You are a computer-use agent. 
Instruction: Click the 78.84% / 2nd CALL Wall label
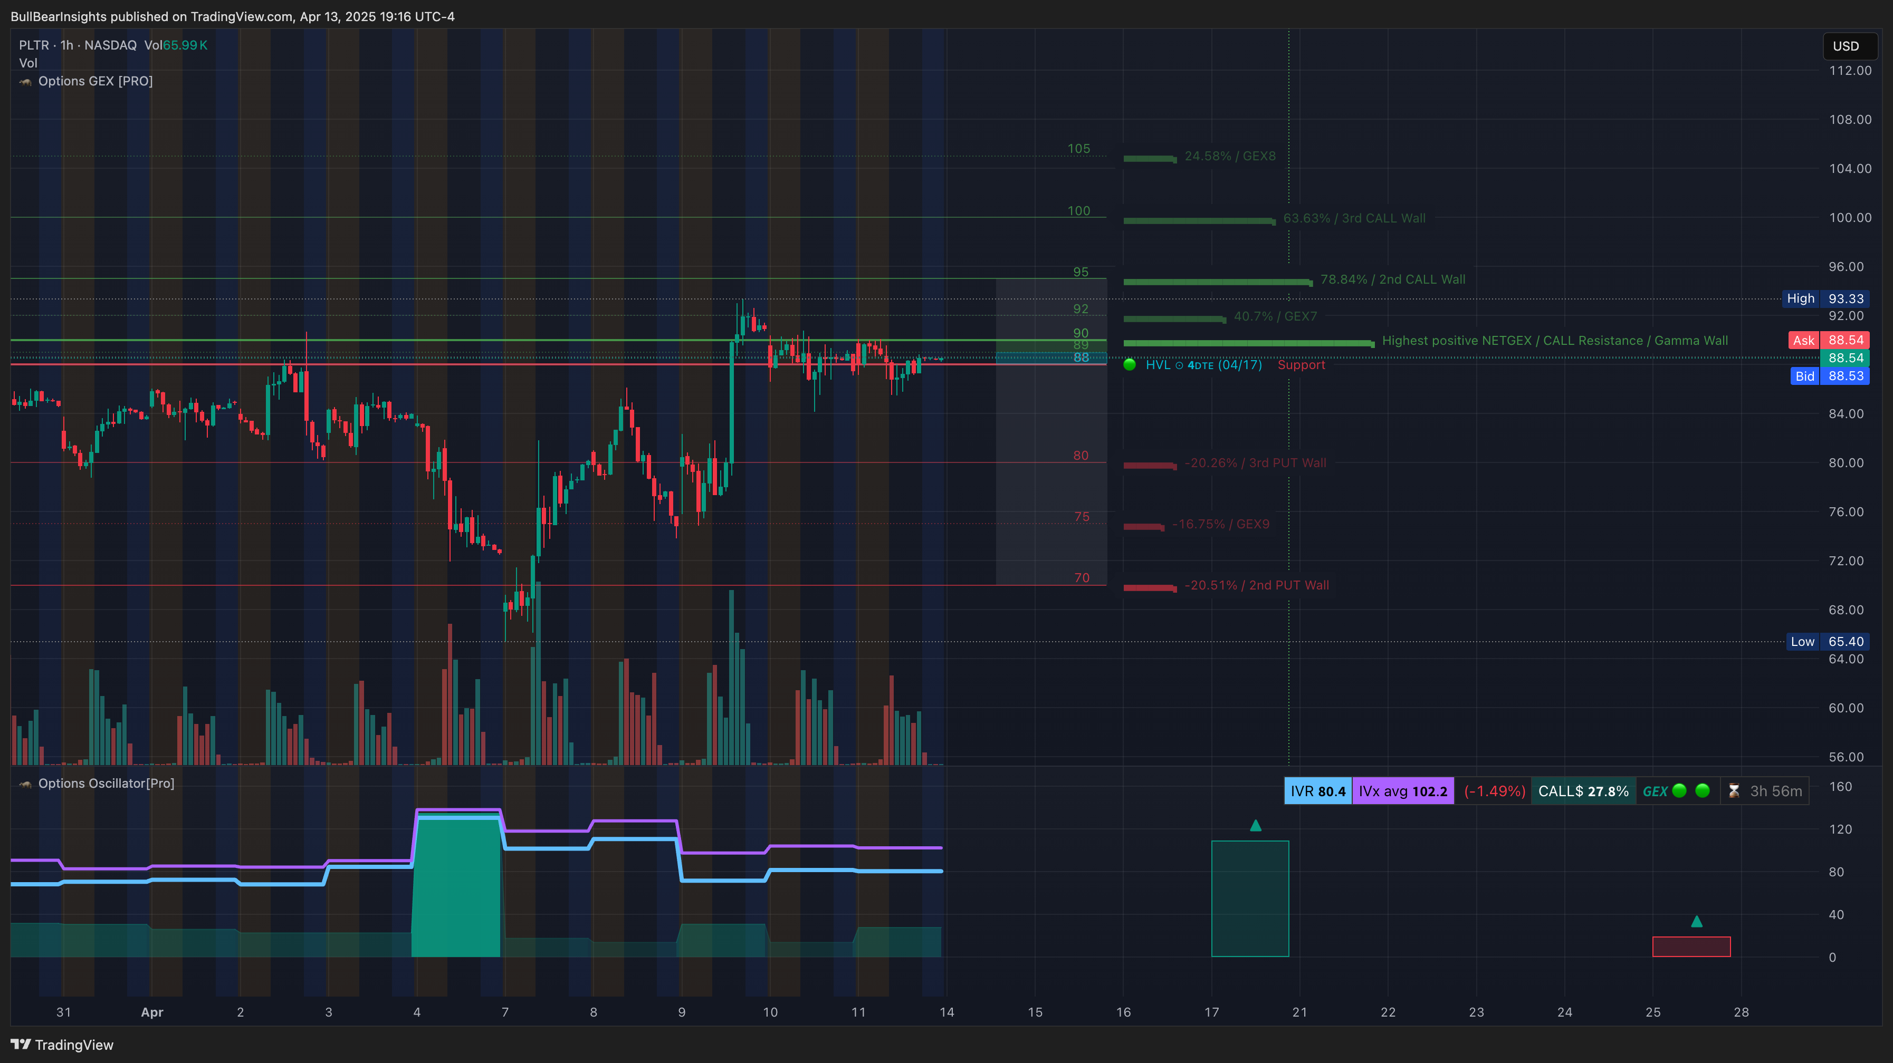tap(1392, 279)
